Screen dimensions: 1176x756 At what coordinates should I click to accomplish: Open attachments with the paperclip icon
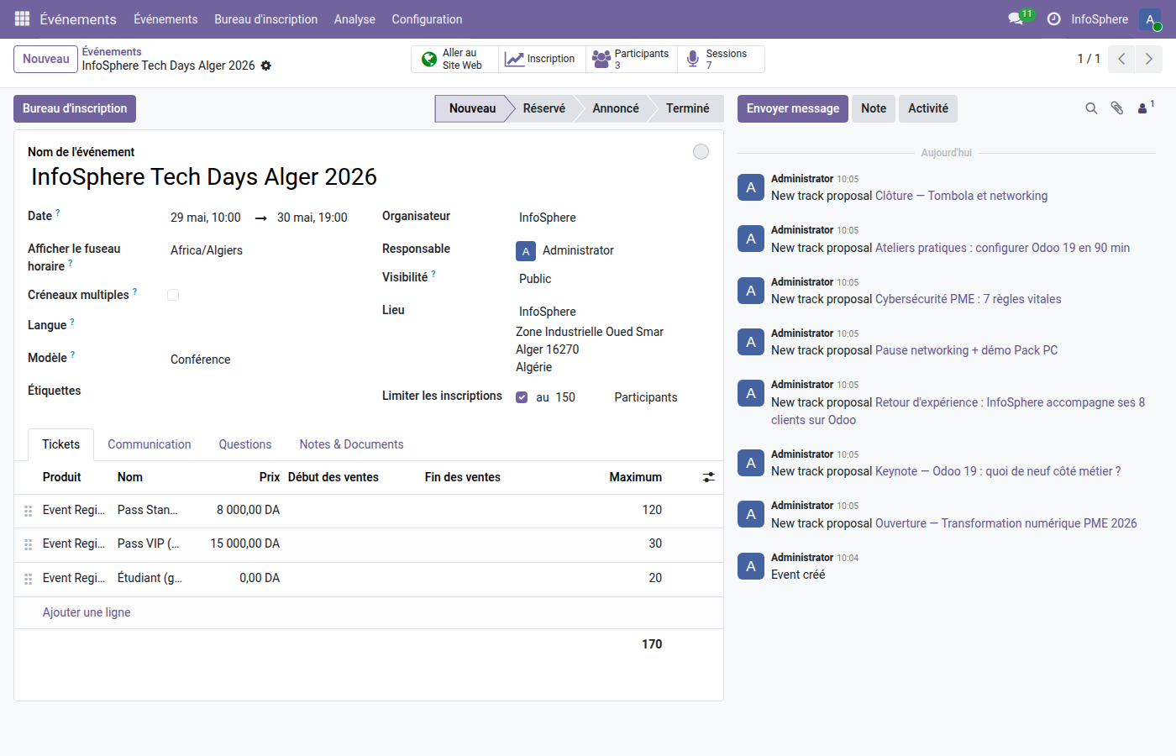pyautogui.click(x=1117, y=108)
